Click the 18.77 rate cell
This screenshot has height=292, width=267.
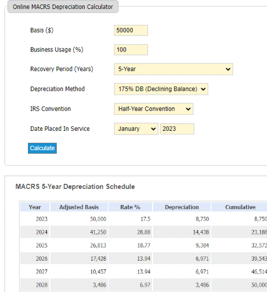[x=131, y=245]
